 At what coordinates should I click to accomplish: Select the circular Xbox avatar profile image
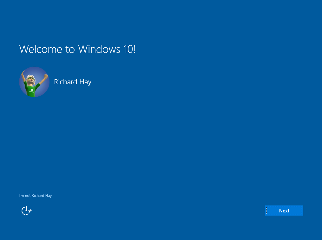click(x=34, y=82)
